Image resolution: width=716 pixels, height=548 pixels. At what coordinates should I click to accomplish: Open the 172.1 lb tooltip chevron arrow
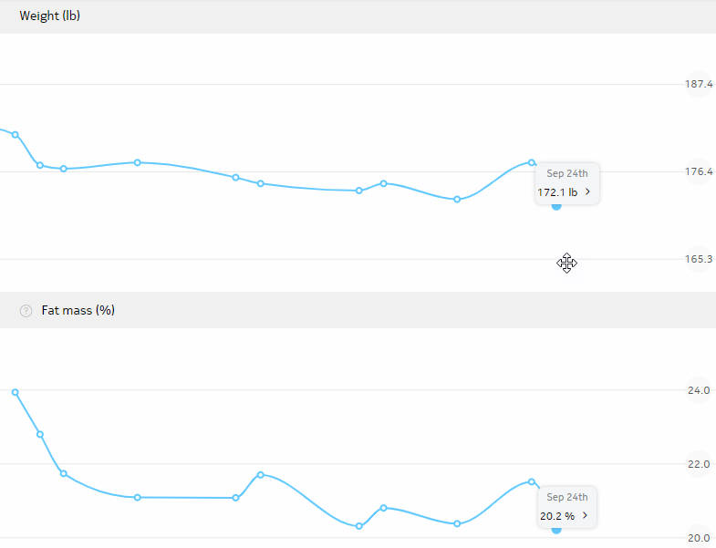pos(587,191)
